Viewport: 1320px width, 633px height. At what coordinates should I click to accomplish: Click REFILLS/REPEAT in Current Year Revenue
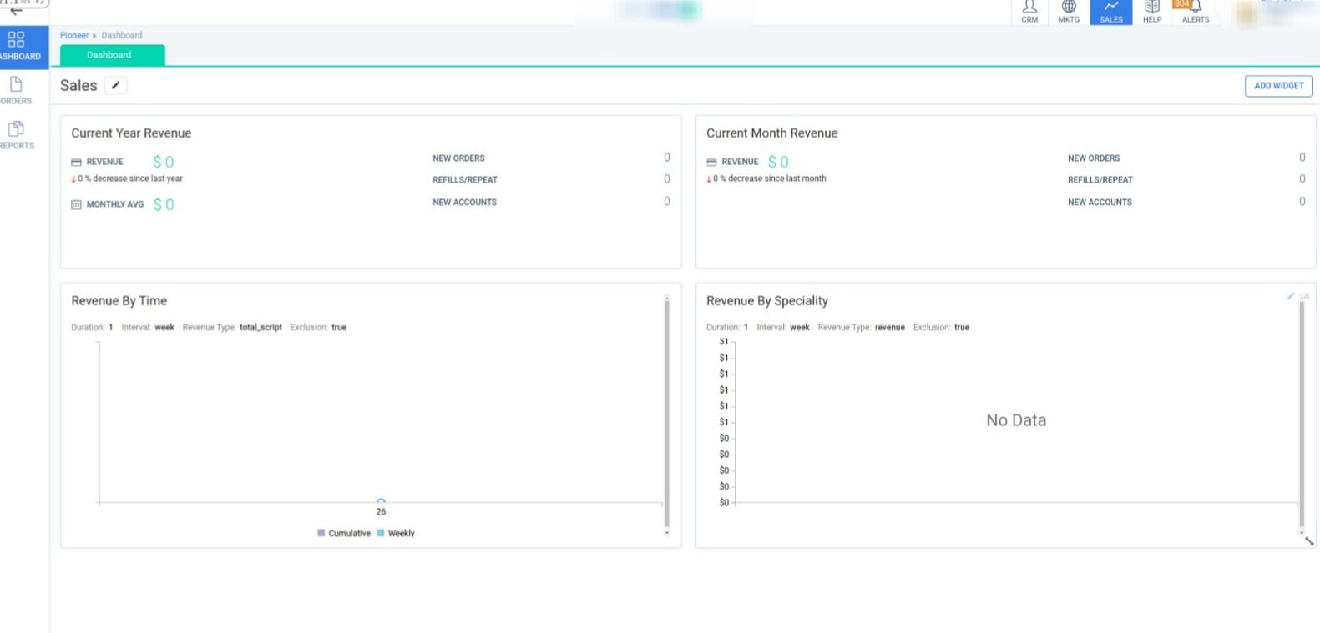pyautogui.click(x=465, y=180)
